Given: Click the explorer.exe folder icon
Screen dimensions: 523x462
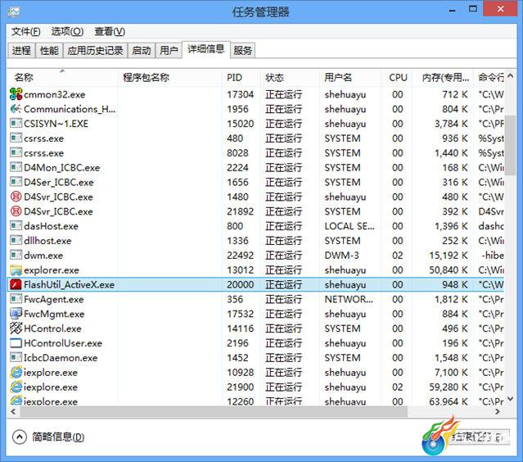Looking at the screenshot, I should coord(16,269).
